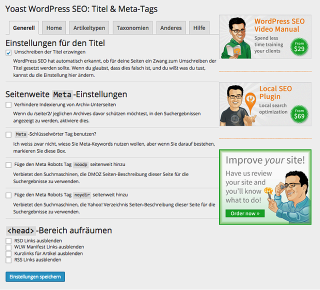This screenshot has width=320, height=290.
Task: Click the 'From $69' price badge
Action: [x=299, y=114]
